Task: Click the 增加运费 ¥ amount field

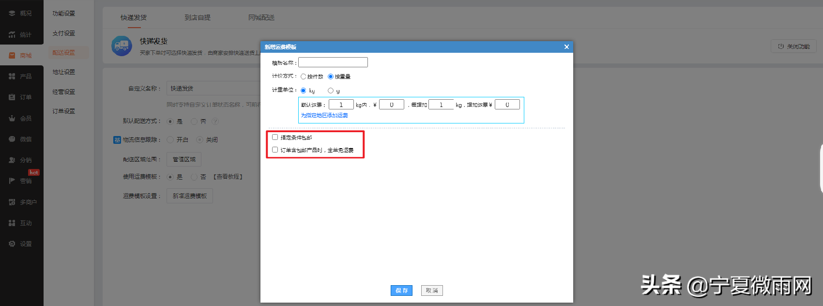Action: coord(507,105)
